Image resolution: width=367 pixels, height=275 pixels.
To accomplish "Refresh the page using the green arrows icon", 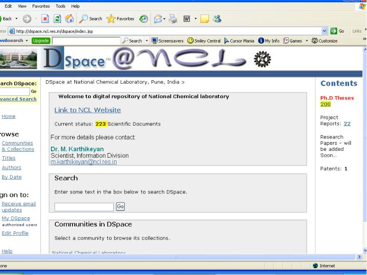I will click(x=57, y=19).
